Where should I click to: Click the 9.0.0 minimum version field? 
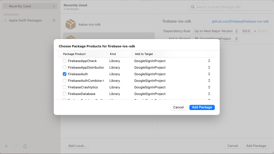pos(247,31)
